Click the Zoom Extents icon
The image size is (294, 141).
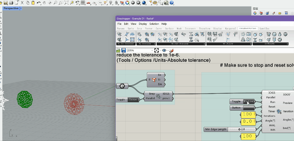[66, 3]
